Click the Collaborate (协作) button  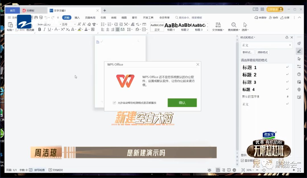click(x=273, y=18)
